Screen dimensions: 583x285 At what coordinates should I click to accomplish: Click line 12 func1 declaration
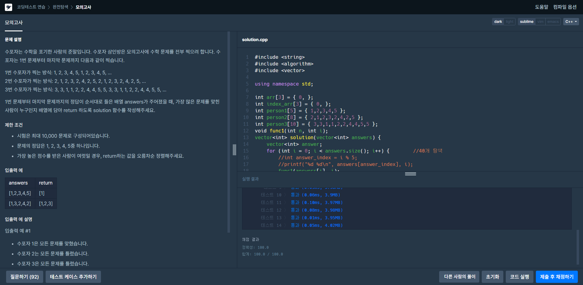(291, 131)
